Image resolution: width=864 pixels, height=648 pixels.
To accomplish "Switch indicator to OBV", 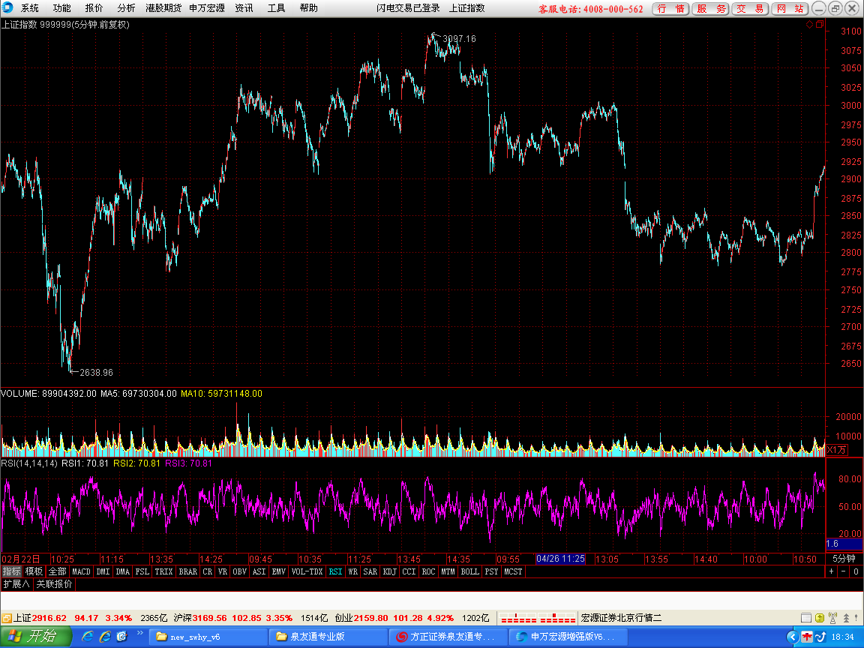I will [239, 571].
